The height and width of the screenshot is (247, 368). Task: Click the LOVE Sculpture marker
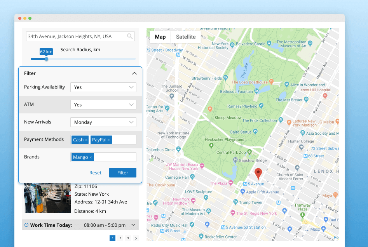[x=206, y=198]
